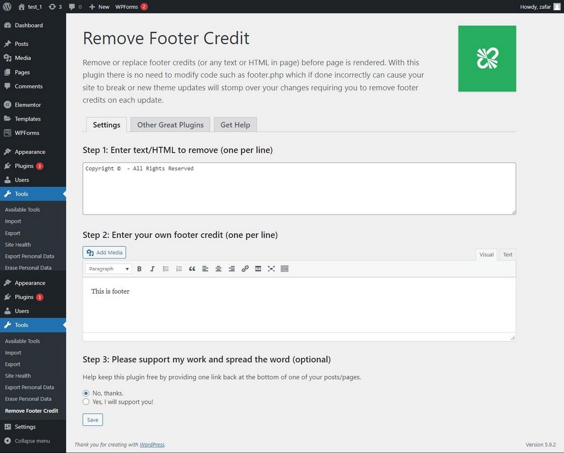Click the Add Media button
Screen dimensions: 564x453
[104, 252]
